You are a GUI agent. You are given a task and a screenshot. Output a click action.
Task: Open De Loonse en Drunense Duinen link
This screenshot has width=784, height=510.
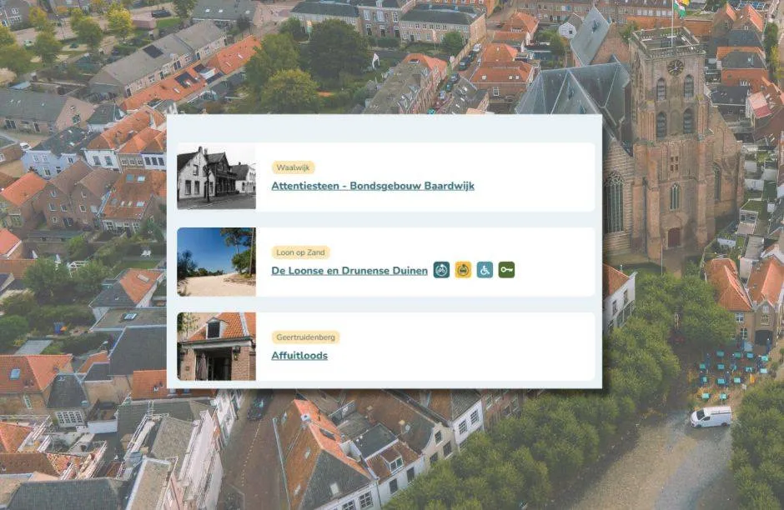pos(348,271)
